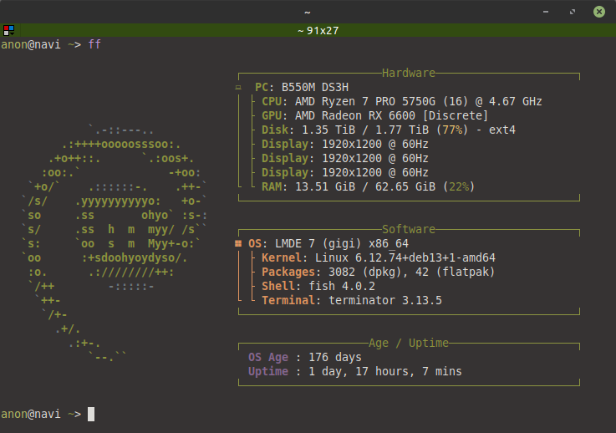616x433 pixels.
Task: Click the "Software" section title
Action: click(x=408, y=229)
